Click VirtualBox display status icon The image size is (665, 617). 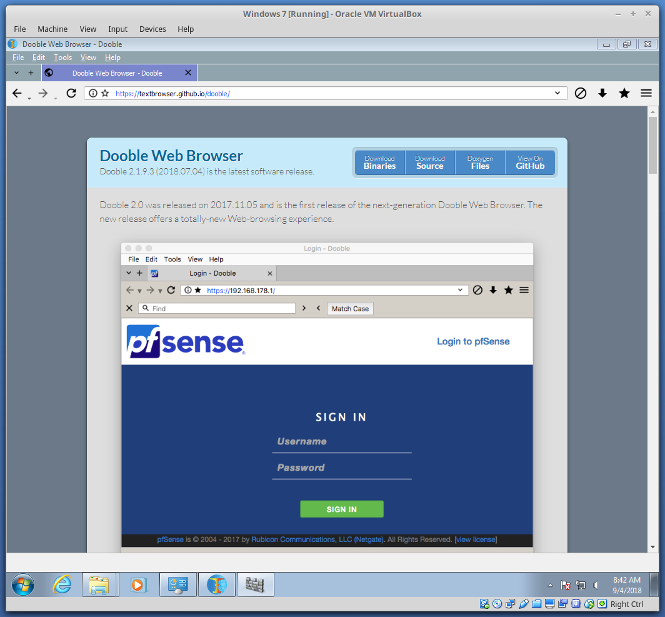pyautogui.click(x=549, y=604)
